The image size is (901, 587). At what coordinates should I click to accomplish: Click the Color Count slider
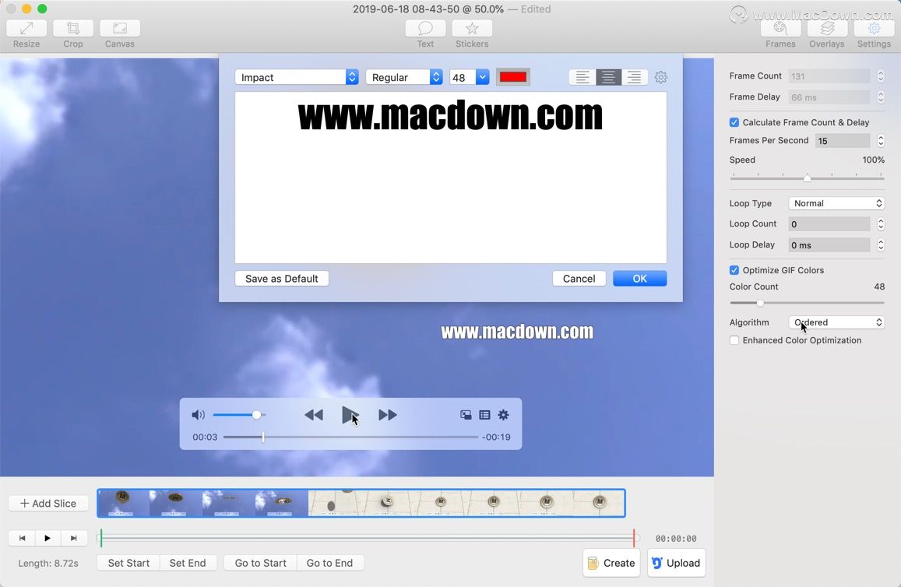point(807,303)
